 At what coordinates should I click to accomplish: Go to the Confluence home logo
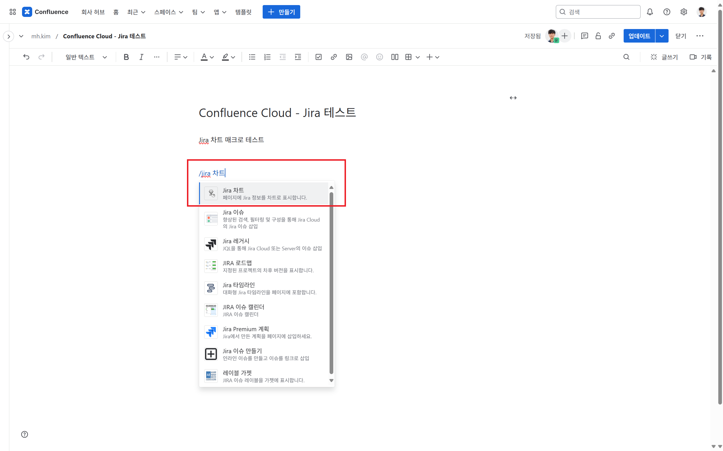click(x=45, y=12)
